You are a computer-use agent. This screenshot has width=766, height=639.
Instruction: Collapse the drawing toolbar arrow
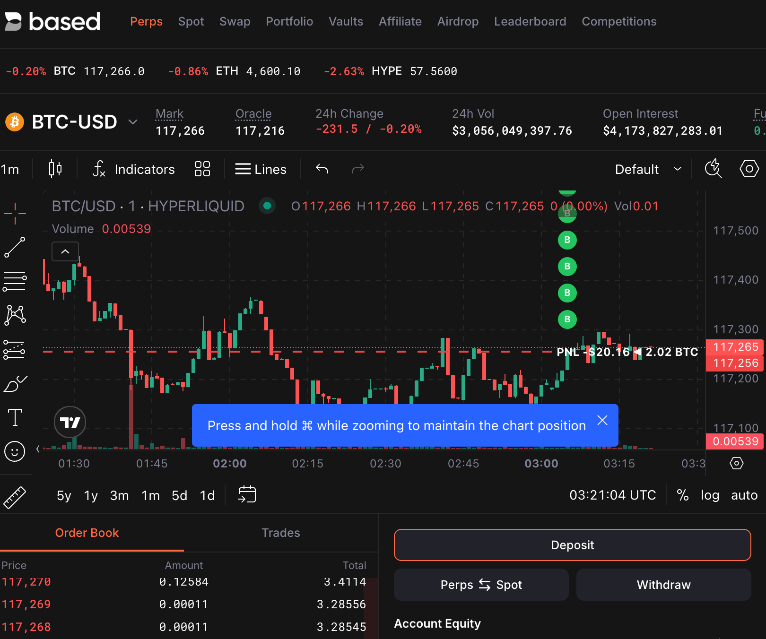pyautogui.click(x=38, y=449)
